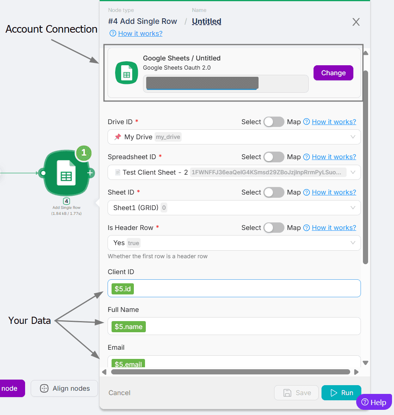Open How it works link under node type
Screen dimensions: 394x415
[x=140, y=33]
